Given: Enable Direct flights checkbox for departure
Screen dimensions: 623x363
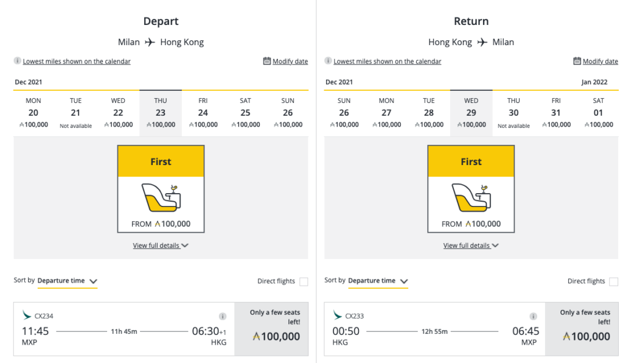Looking at the screenshot, I should tap(304, 281).
